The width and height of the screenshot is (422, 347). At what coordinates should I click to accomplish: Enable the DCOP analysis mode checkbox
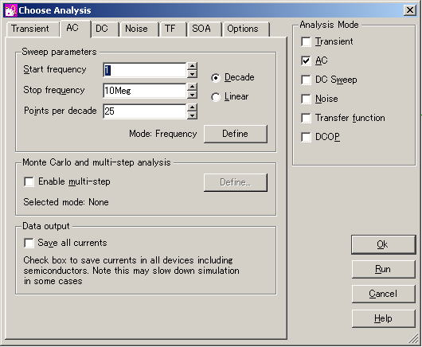click(x=306, y=137)
